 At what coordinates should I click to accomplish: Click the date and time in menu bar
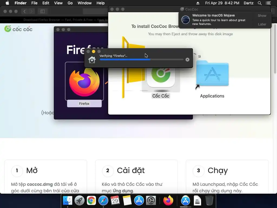click(x=222, y=3)
